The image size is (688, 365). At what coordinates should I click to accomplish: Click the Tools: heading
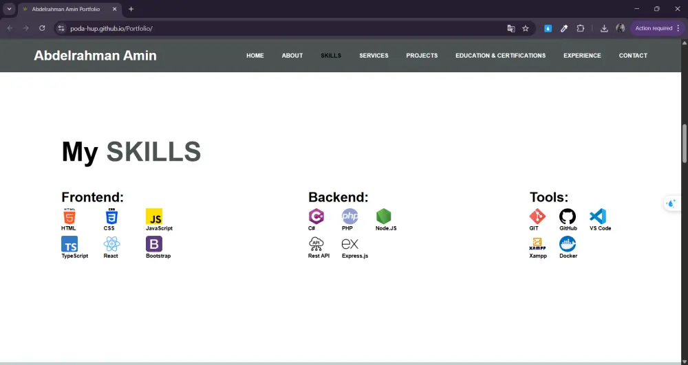click(x=549, y=197)
